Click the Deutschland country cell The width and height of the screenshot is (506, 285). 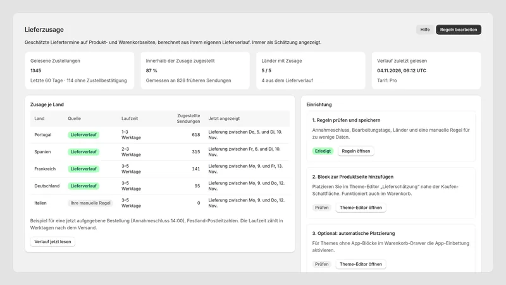[x=47, y=186]
